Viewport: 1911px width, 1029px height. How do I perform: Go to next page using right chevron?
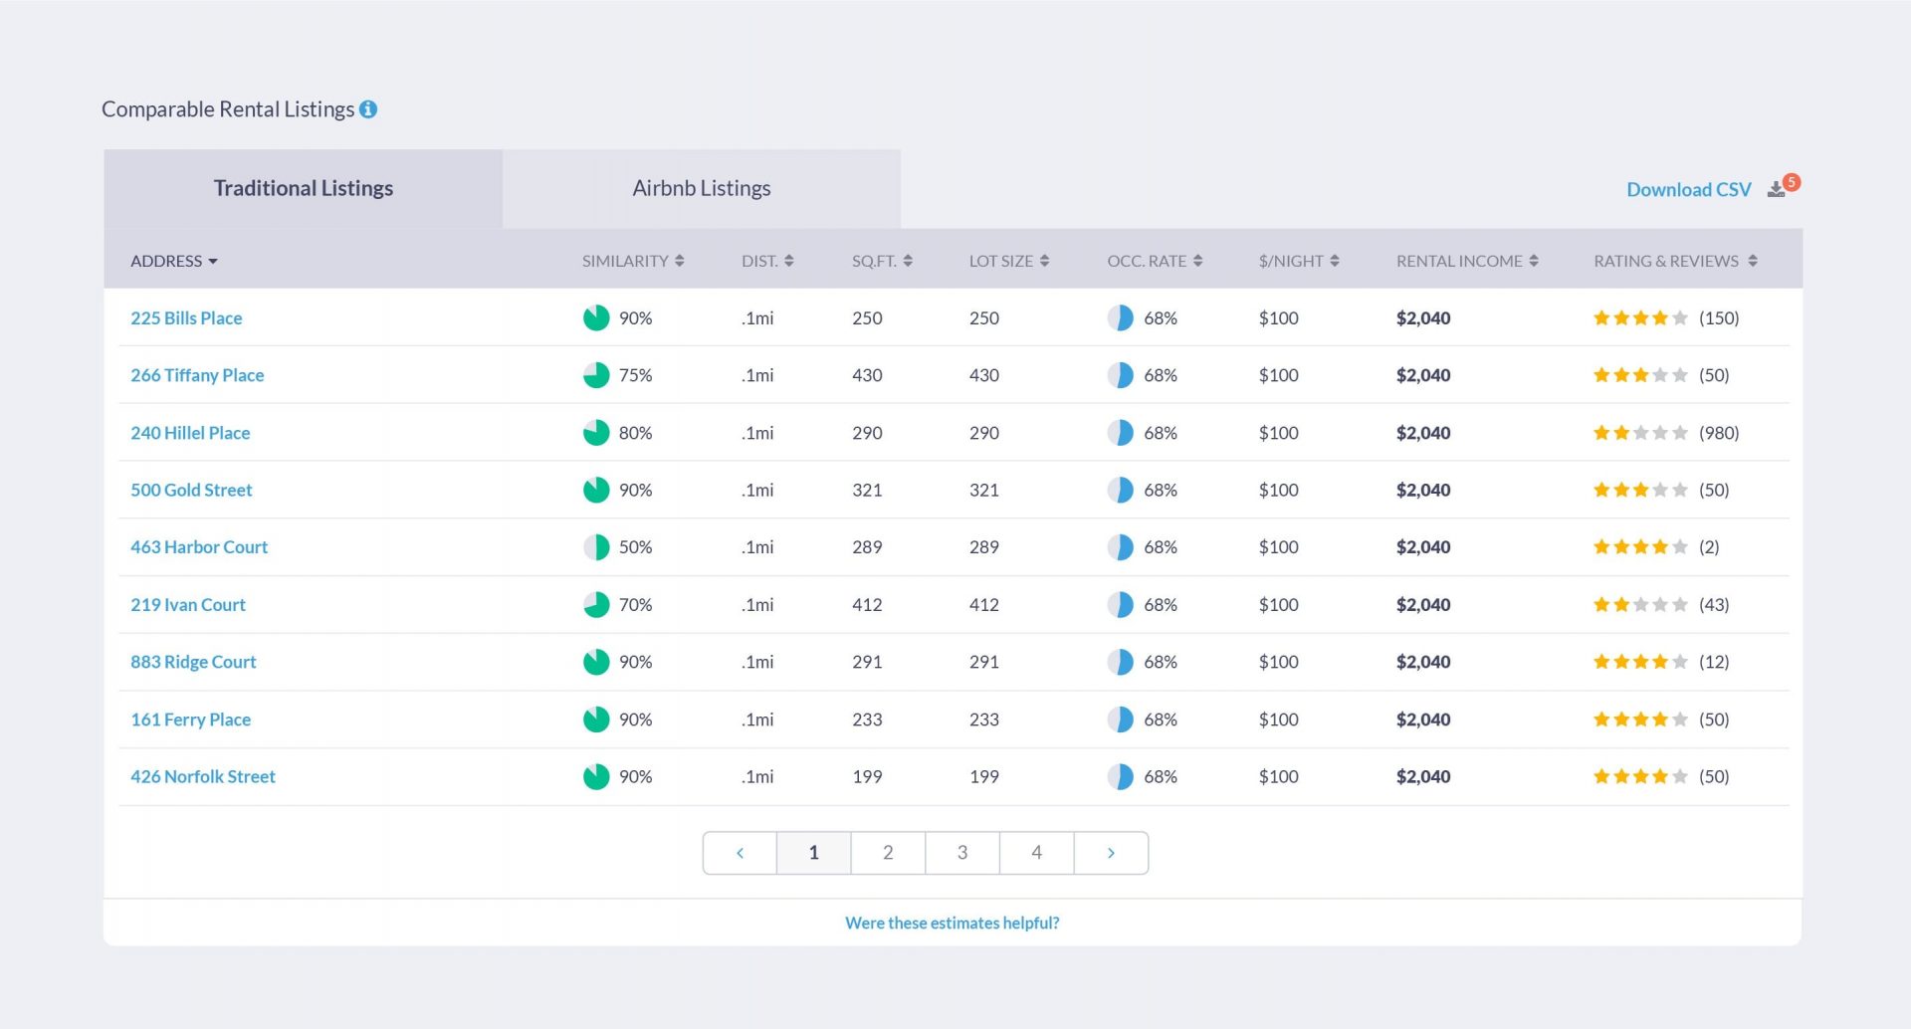[x=1111, y=852]
